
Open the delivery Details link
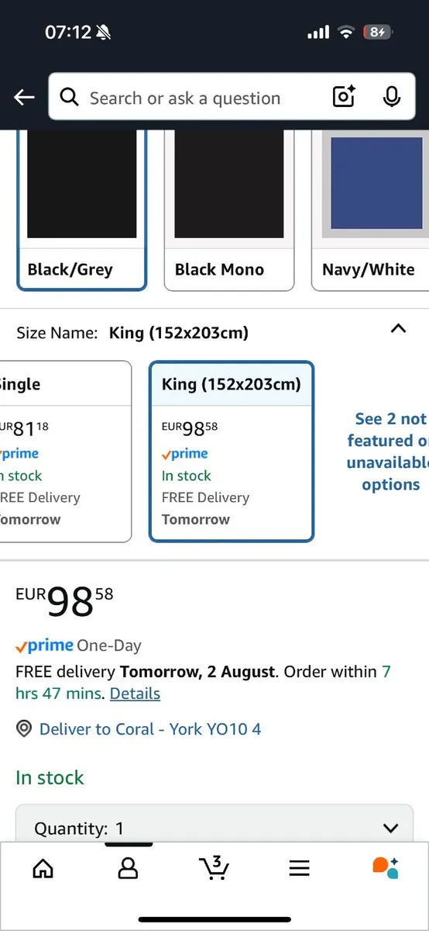click(135, 694)
